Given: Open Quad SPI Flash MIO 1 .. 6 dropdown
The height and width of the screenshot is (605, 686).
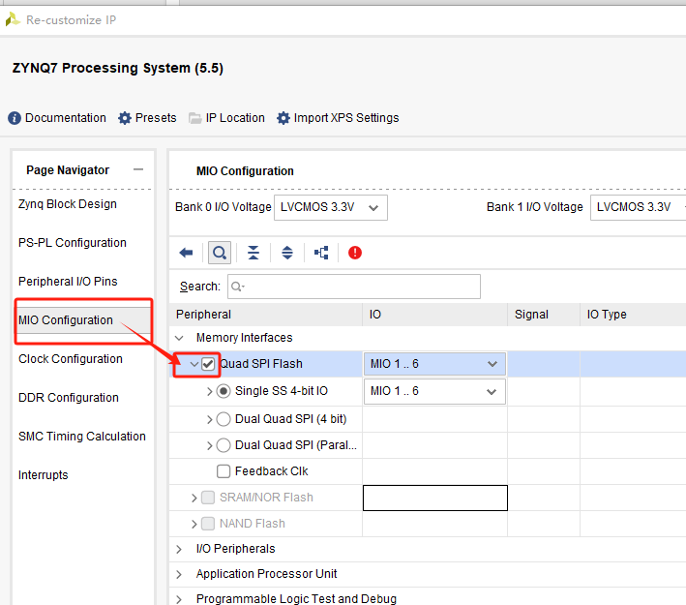Looking at the screenshot, I should click(x=434, y=364).
